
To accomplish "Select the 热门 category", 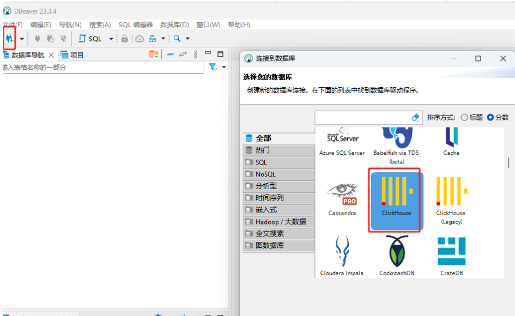I will click(278, 150).
